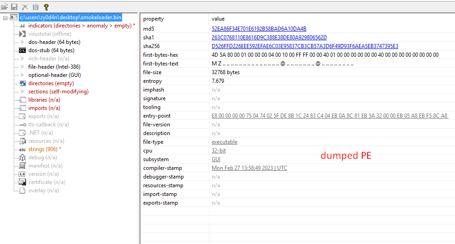Expand the sections (self-modifying) node
Screen dimensions: 455x244
(x=22, y=92)
